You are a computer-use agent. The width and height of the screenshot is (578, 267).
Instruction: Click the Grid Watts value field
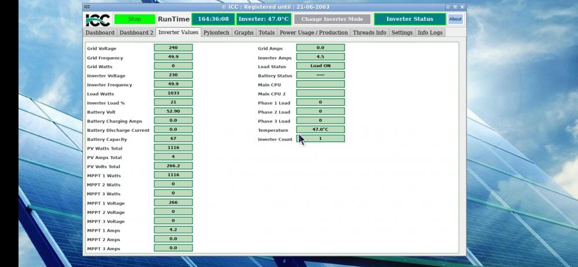click(173, 66)
